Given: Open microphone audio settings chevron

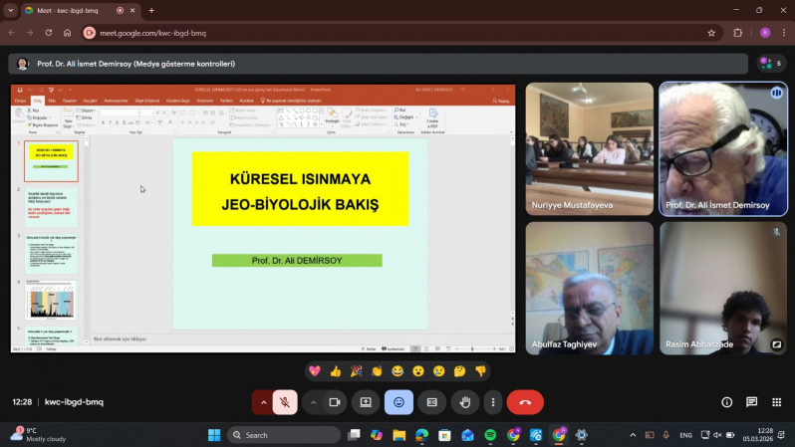Looking at the screenshot, I should (x=263, y=402).
